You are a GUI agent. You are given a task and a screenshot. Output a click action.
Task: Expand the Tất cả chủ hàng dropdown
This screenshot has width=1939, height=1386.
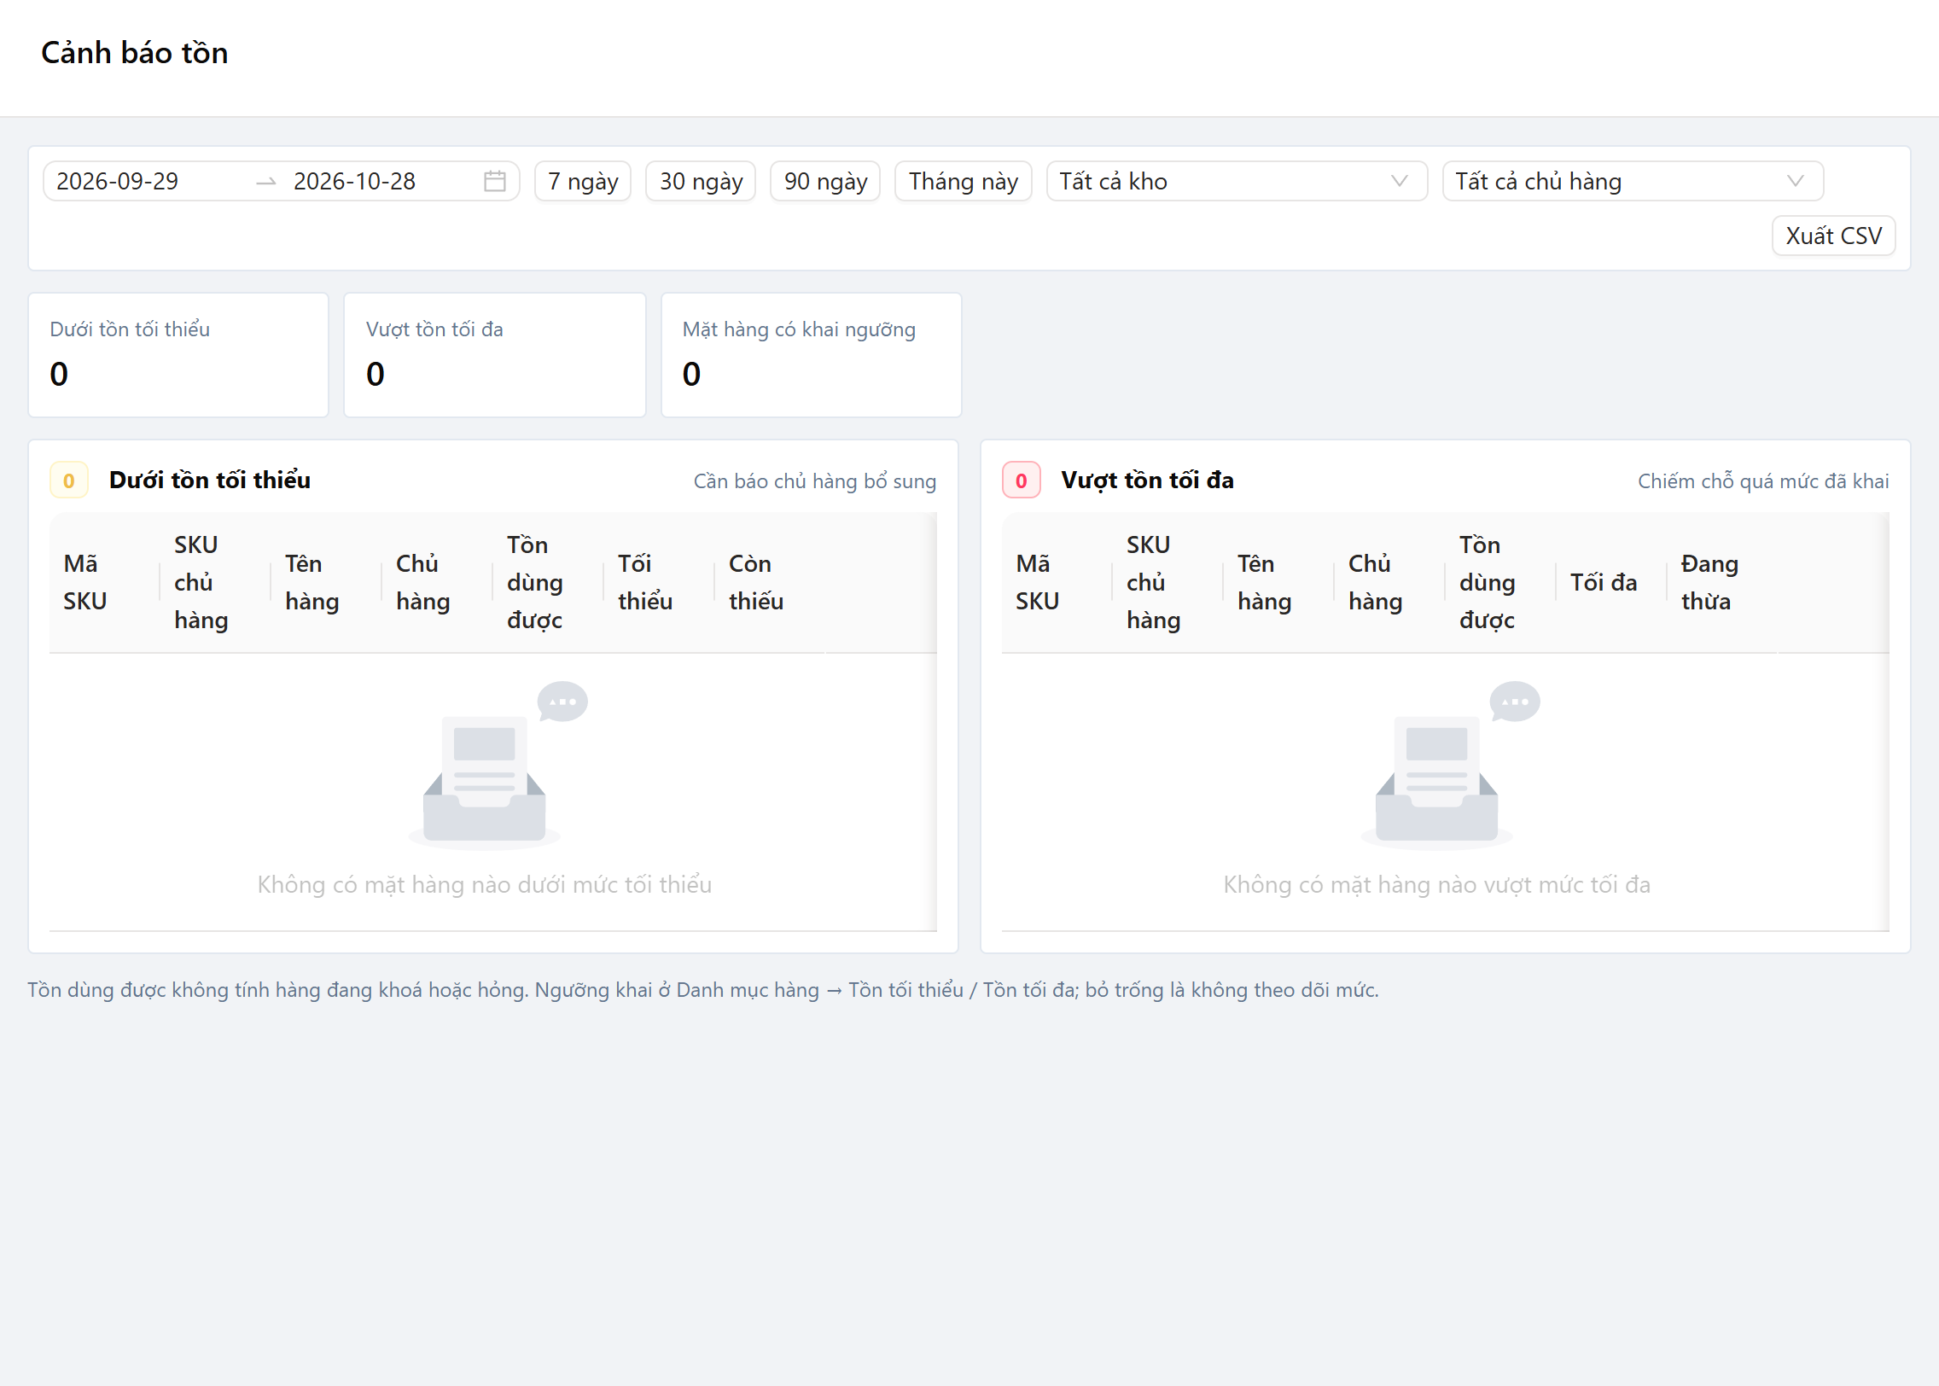click(1633, 181)
